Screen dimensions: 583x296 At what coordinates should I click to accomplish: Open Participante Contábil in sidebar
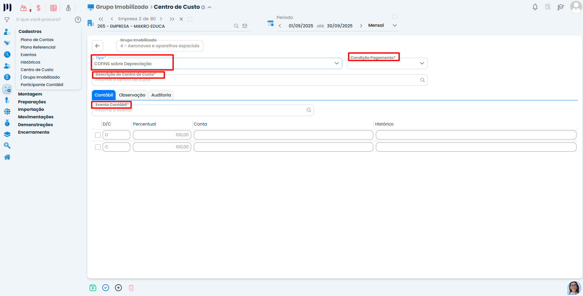[x=42, y=85]
